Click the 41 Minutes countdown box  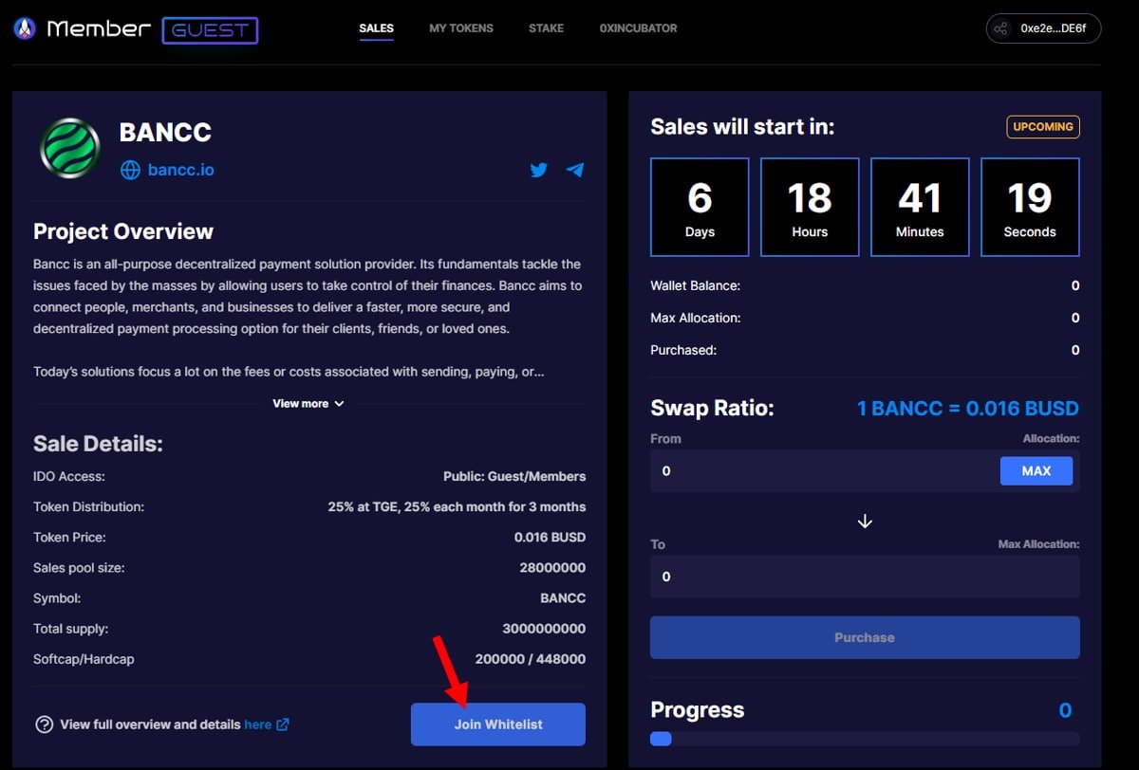[x=920, y=207]
